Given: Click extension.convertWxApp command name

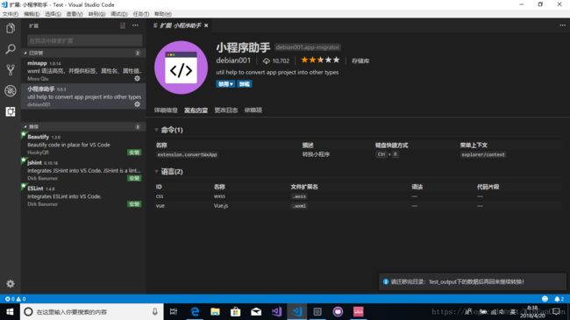Looking at the screenshot, I should click(x=187, y=154).
